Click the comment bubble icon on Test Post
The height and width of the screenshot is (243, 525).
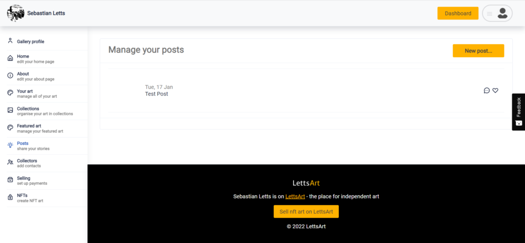[487, 90]
